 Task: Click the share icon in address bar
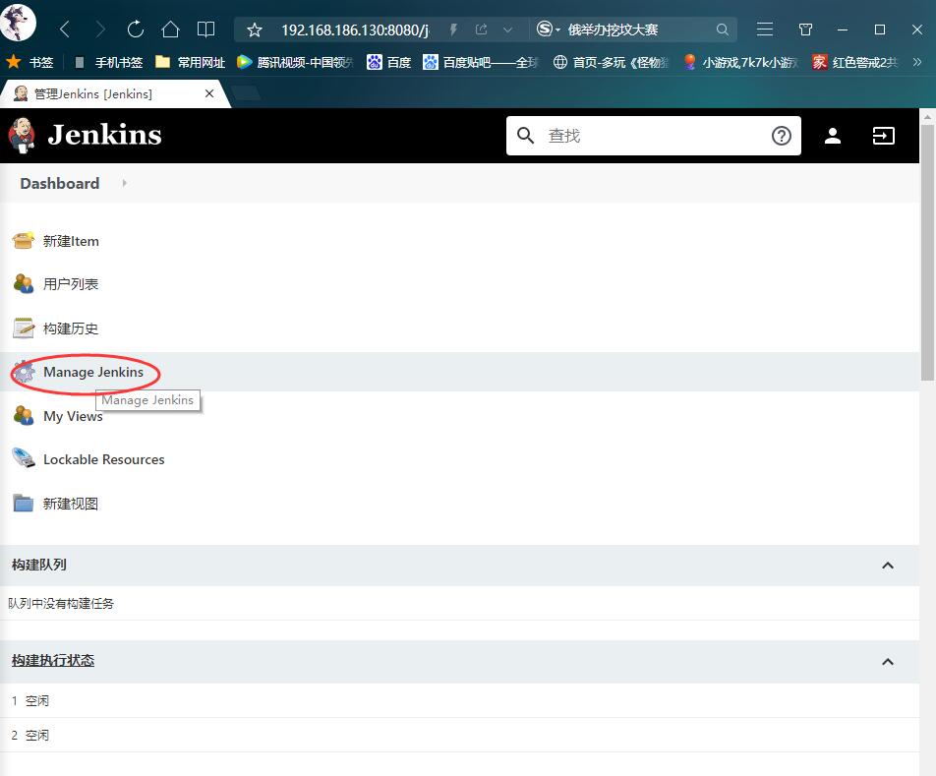click(481, 30)
